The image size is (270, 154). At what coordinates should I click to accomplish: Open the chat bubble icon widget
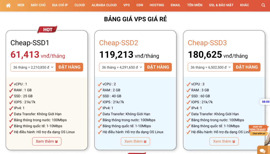coord(262,150)
